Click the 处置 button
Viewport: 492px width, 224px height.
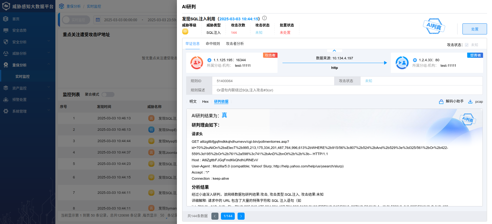point(474,29)
